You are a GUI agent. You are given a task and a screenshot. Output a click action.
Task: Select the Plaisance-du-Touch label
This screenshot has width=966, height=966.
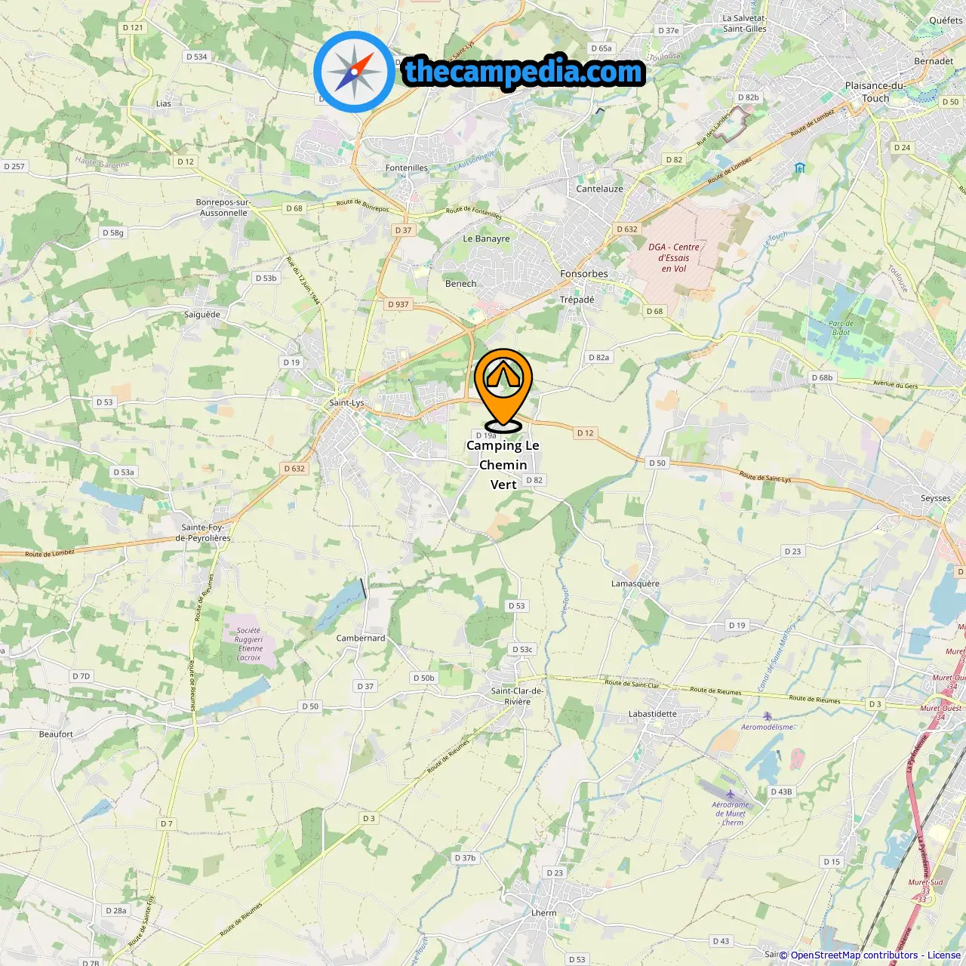click(x=875, y=92)
